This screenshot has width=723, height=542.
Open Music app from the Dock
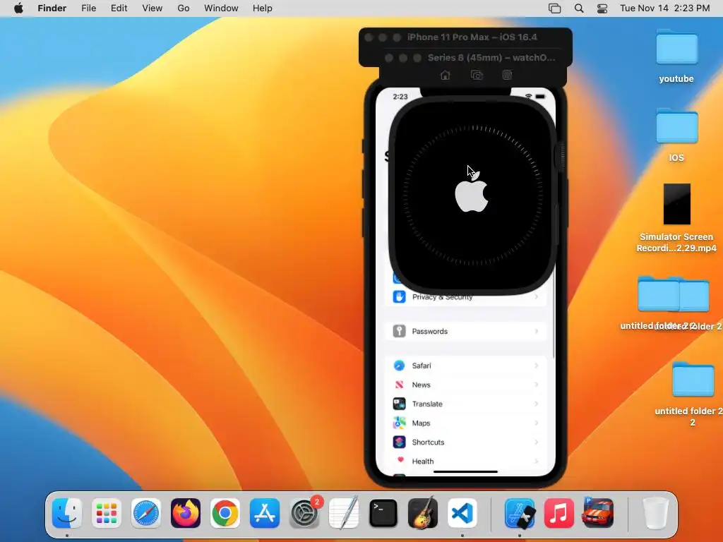(559, 513)
